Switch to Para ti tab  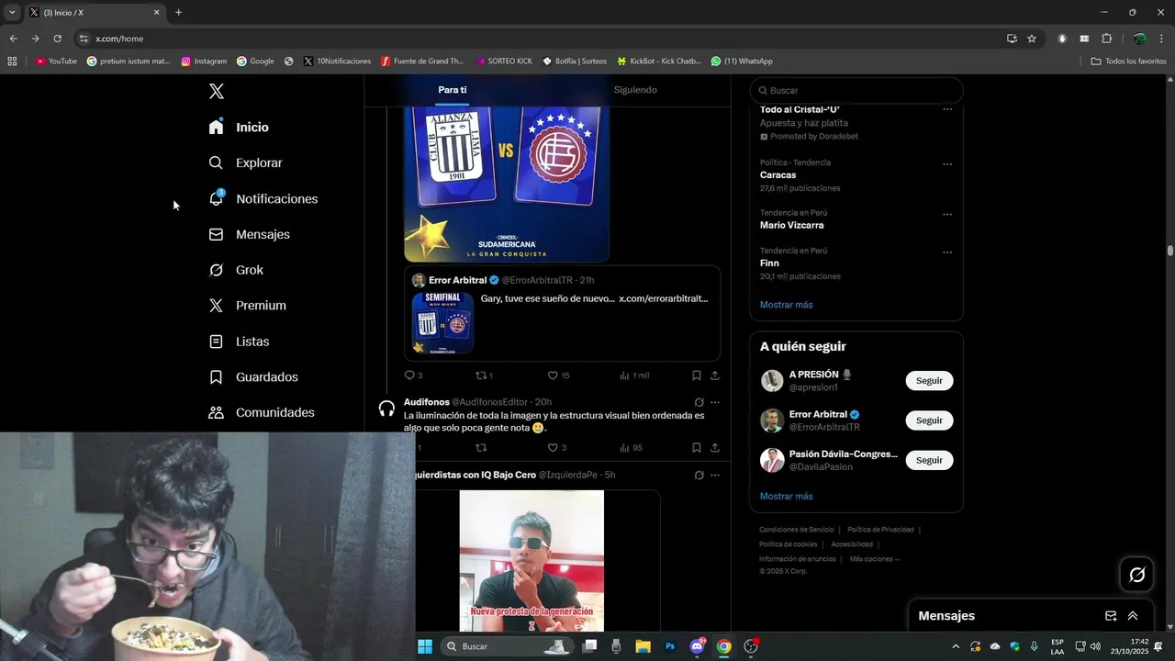(x=453, y=90)
